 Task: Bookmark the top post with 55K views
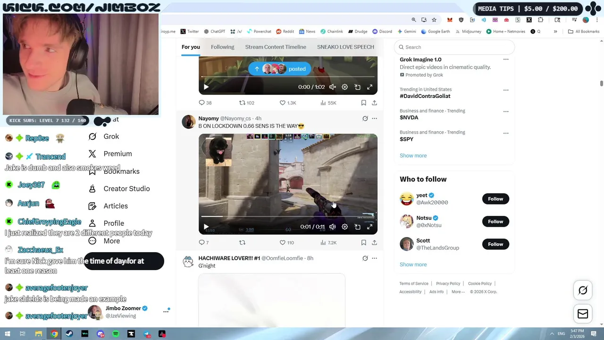363,102
